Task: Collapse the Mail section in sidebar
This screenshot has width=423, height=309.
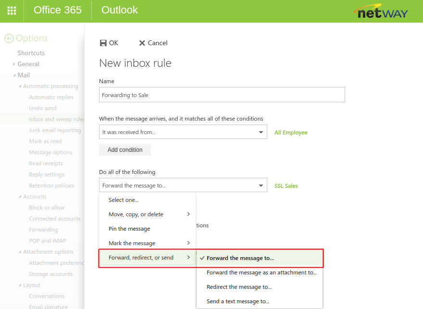Action: (14, 75)
